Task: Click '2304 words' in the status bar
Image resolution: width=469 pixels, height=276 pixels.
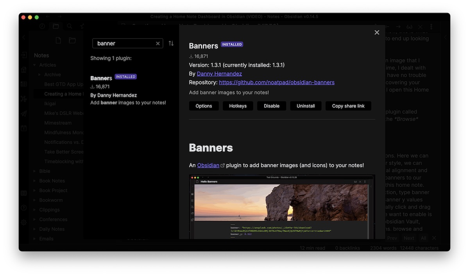Action: point(383,248)
